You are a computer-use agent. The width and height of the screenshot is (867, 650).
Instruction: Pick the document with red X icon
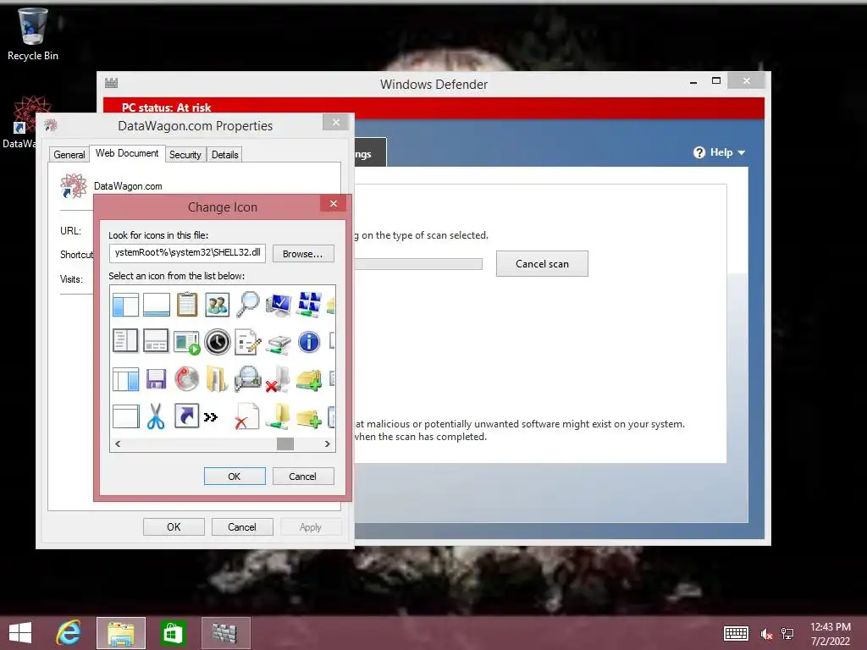tap(246, 416)
